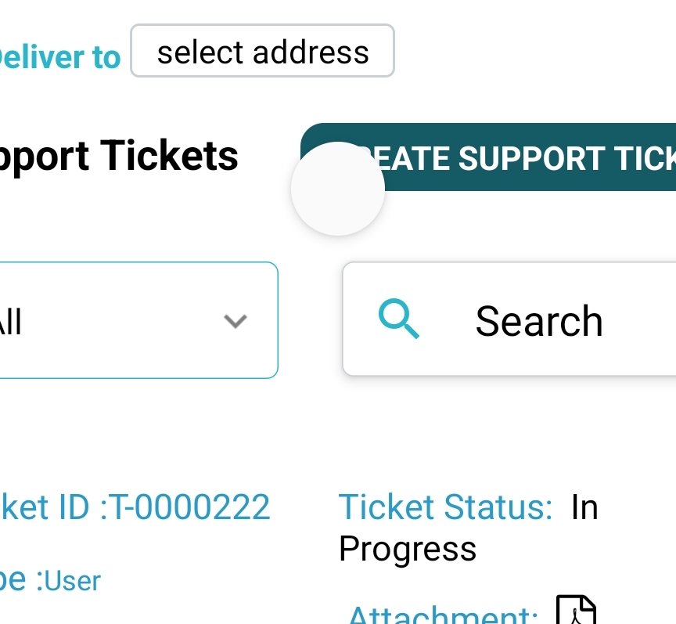The width and height of the screenshot is (676, 624).
Task: Click the User value text
Action: click(73, 581)
